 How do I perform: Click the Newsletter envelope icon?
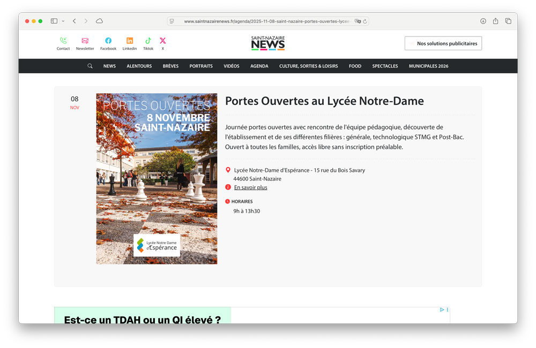click(85, 41)
